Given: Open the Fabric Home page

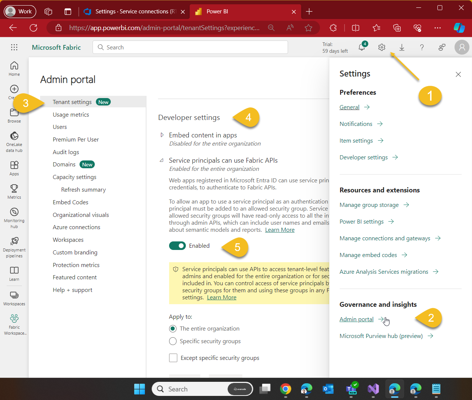Looking at the screenshot, I should pos(14,68).
